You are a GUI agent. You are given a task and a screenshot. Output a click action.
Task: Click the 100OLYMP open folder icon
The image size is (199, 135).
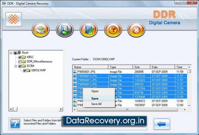[x=28, y=70]
